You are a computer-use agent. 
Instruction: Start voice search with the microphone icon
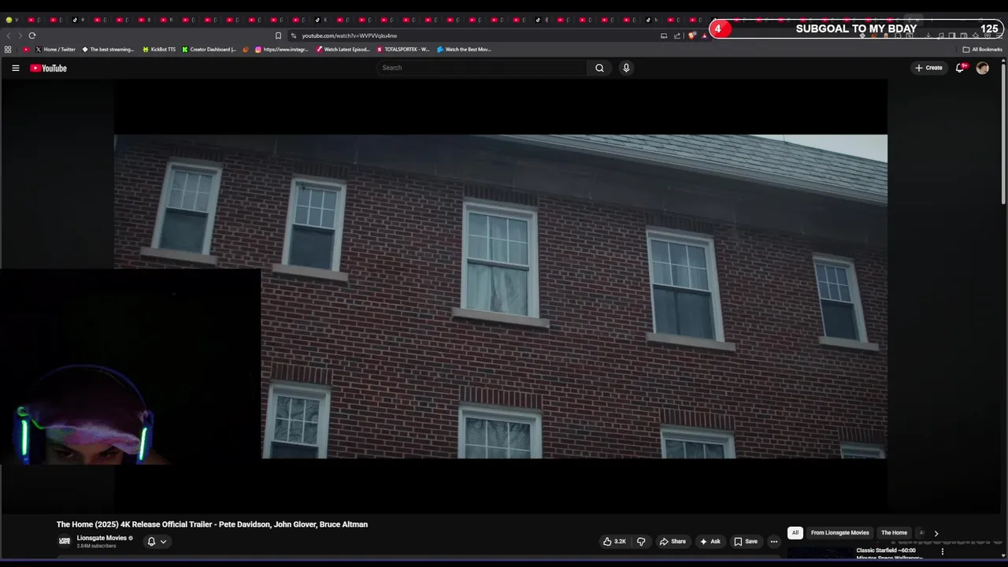coord(626,68)
